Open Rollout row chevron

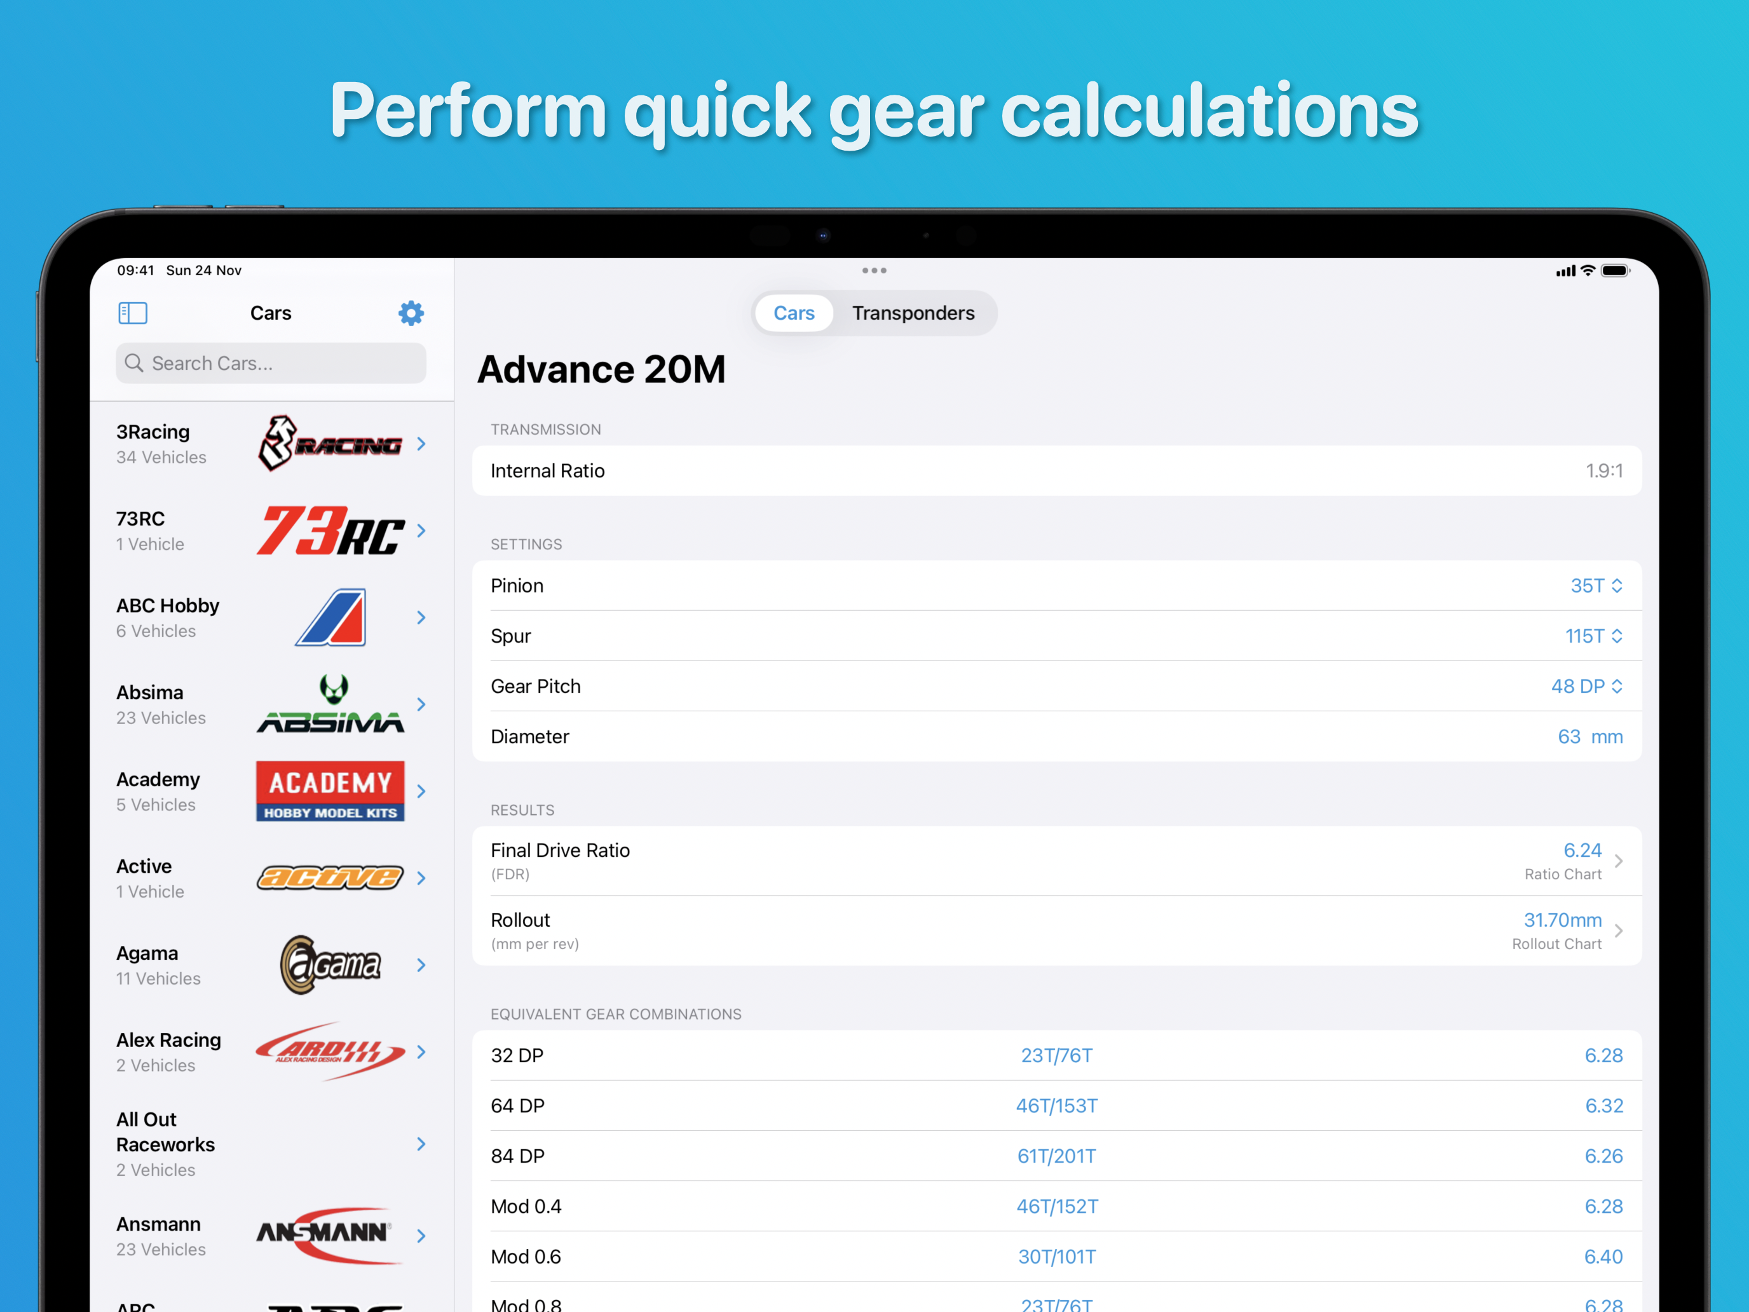(1619, 931)
